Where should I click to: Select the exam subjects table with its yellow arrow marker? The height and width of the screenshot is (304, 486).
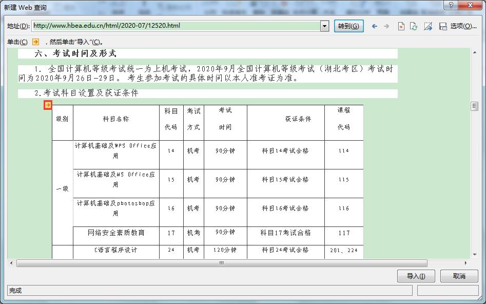48,105
